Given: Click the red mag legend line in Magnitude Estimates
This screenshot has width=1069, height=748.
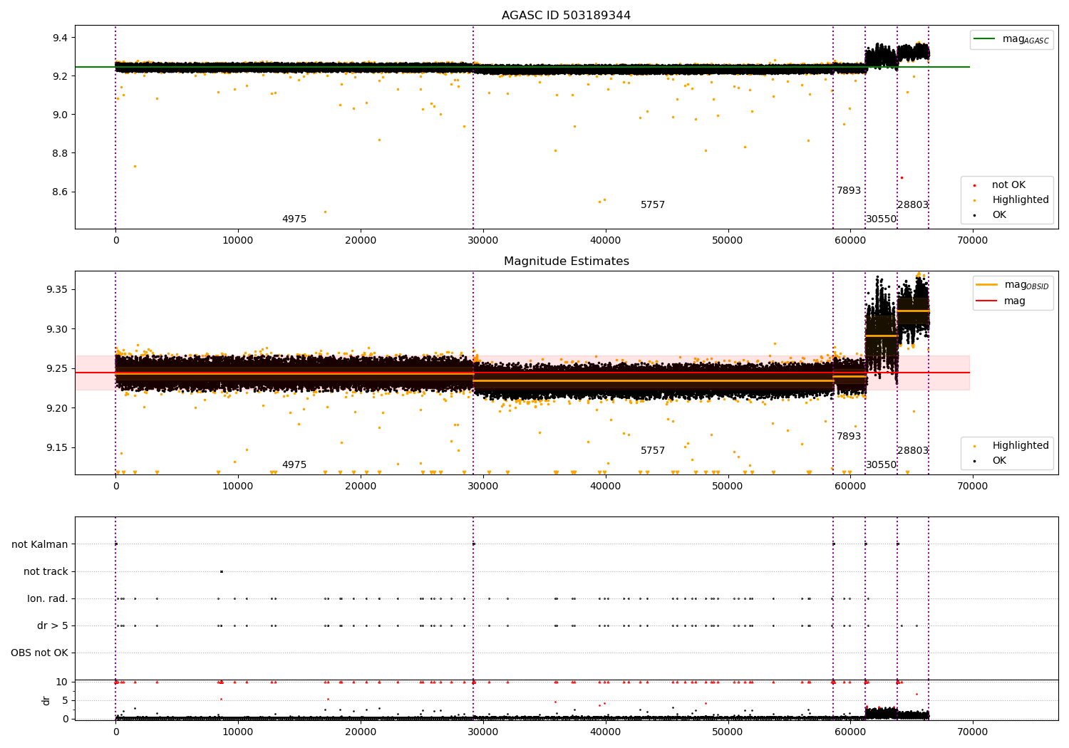Looking at the screenshot, I should (986, 301).
